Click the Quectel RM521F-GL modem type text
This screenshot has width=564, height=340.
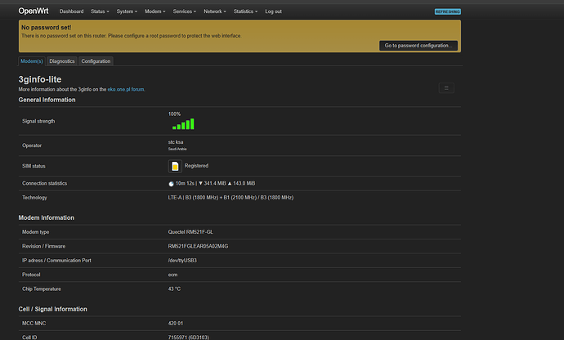[x=190, y=233]
